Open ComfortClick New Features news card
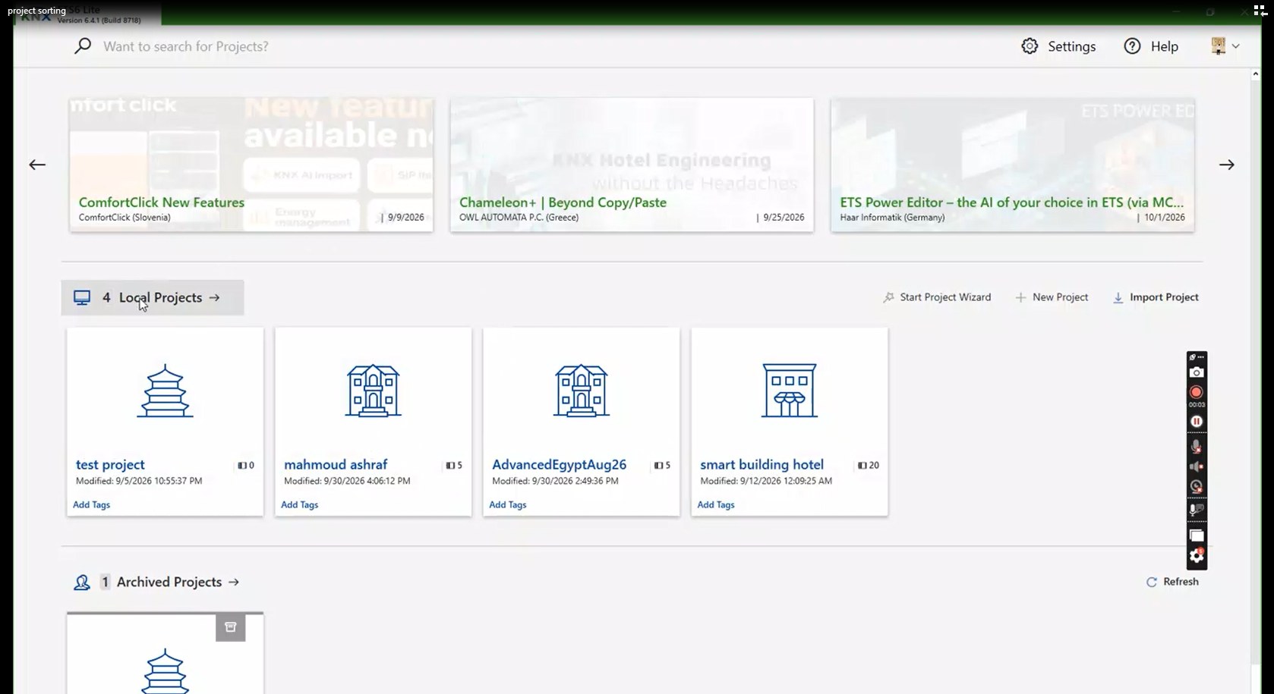 tap(251, 165)
